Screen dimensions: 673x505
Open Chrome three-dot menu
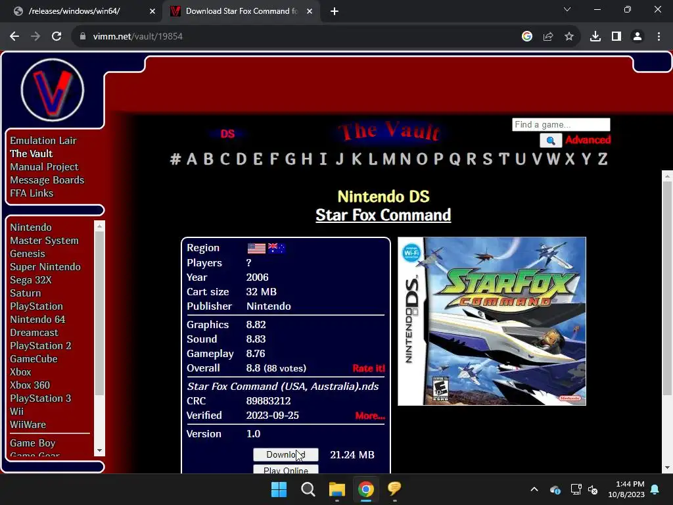659,37
